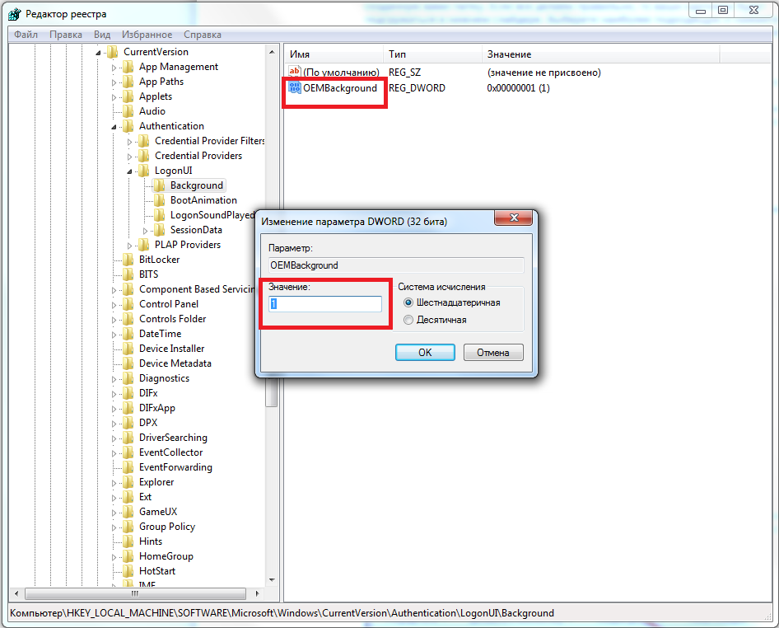Click the tree pane horizontal scrollbar

point(140,593)
